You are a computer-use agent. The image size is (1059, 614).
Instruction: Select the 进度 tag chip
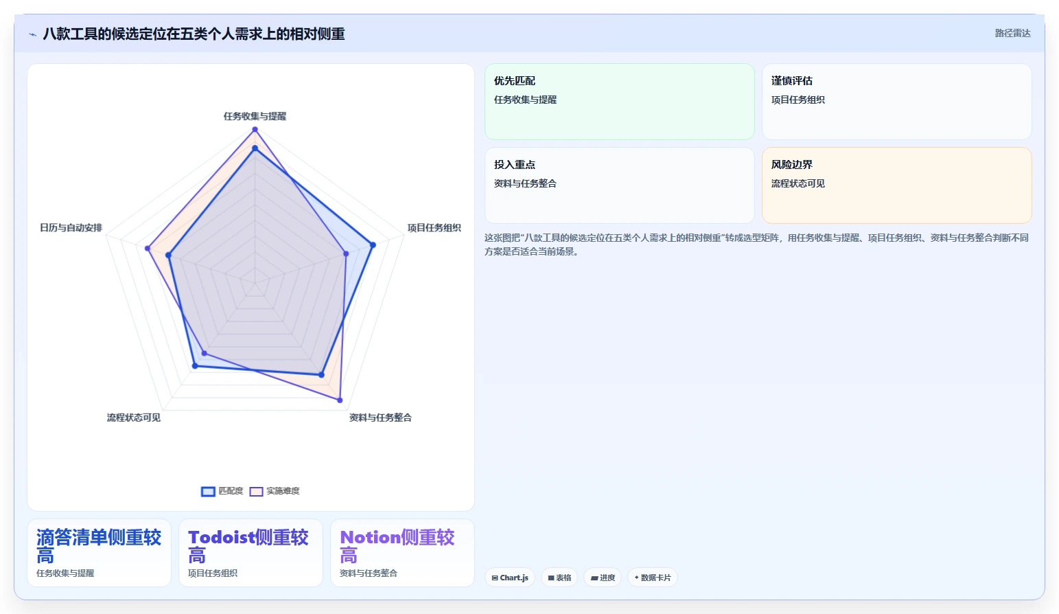coord(603,578)
